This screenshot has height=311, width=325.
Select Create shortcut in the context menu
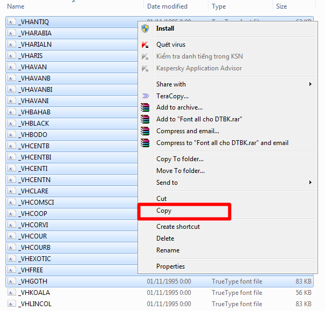click(178, 227)
